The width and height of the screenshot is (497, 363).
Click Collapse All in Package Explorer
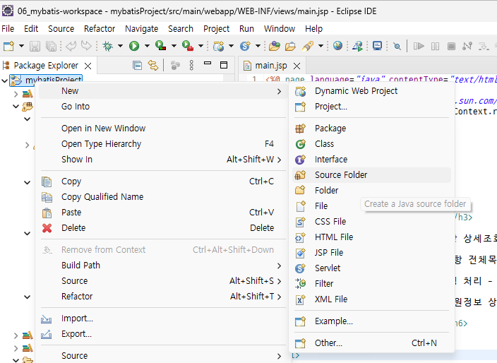tap(137, 65)
